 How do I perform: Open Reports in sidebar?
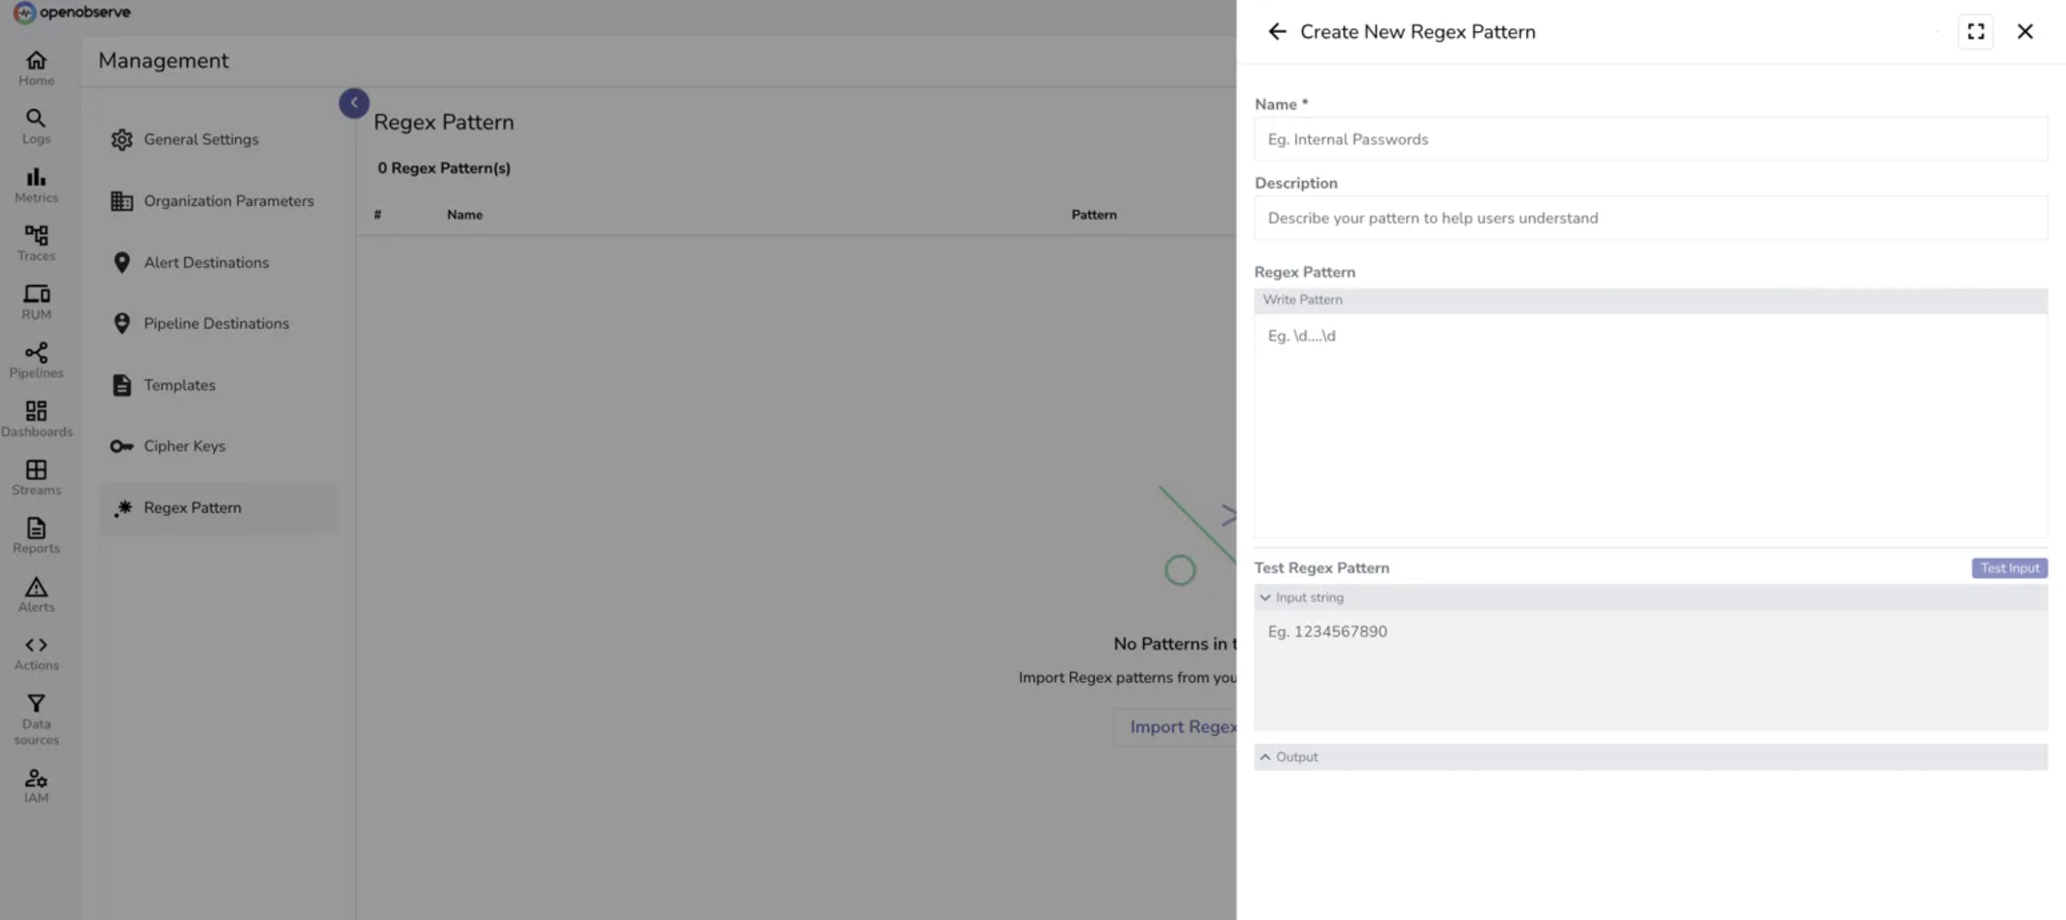click(x=36, y=537)
